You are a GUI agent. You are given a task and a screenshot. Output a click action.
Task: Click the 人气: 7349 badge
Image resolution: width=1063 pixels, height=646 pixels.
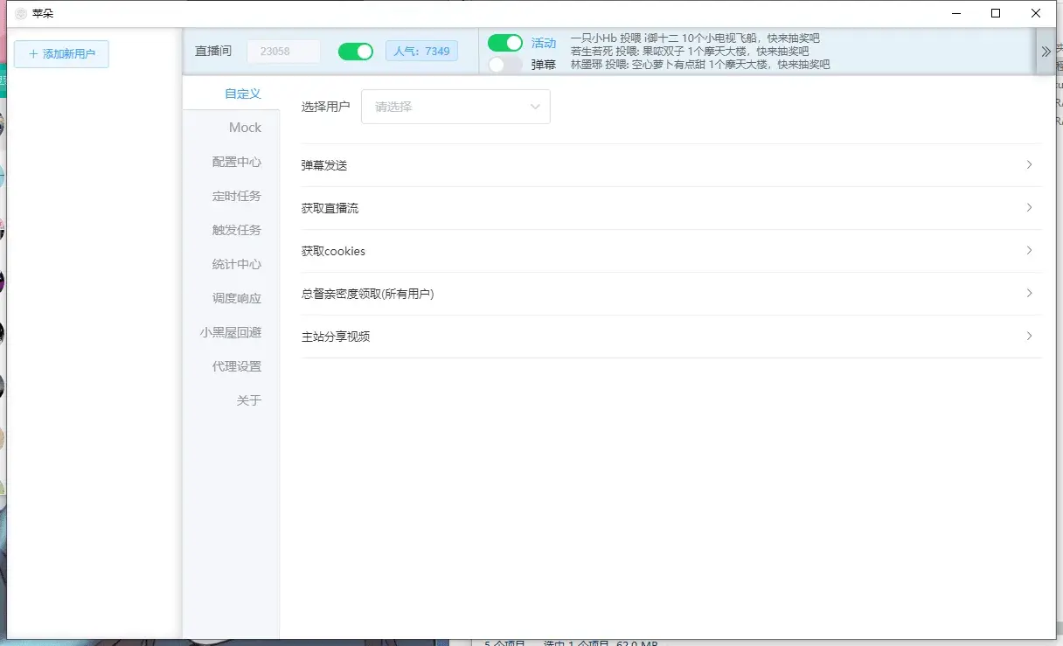tap(421, 52)
